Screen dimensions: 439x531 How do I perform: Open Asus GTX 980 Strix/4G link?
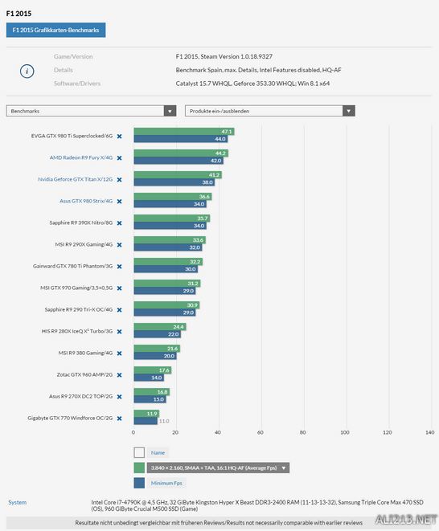point(86,201)
